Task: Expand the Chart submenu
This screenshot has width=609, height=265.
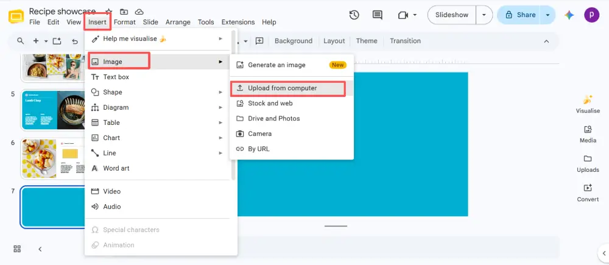Action: pos(158,138)
